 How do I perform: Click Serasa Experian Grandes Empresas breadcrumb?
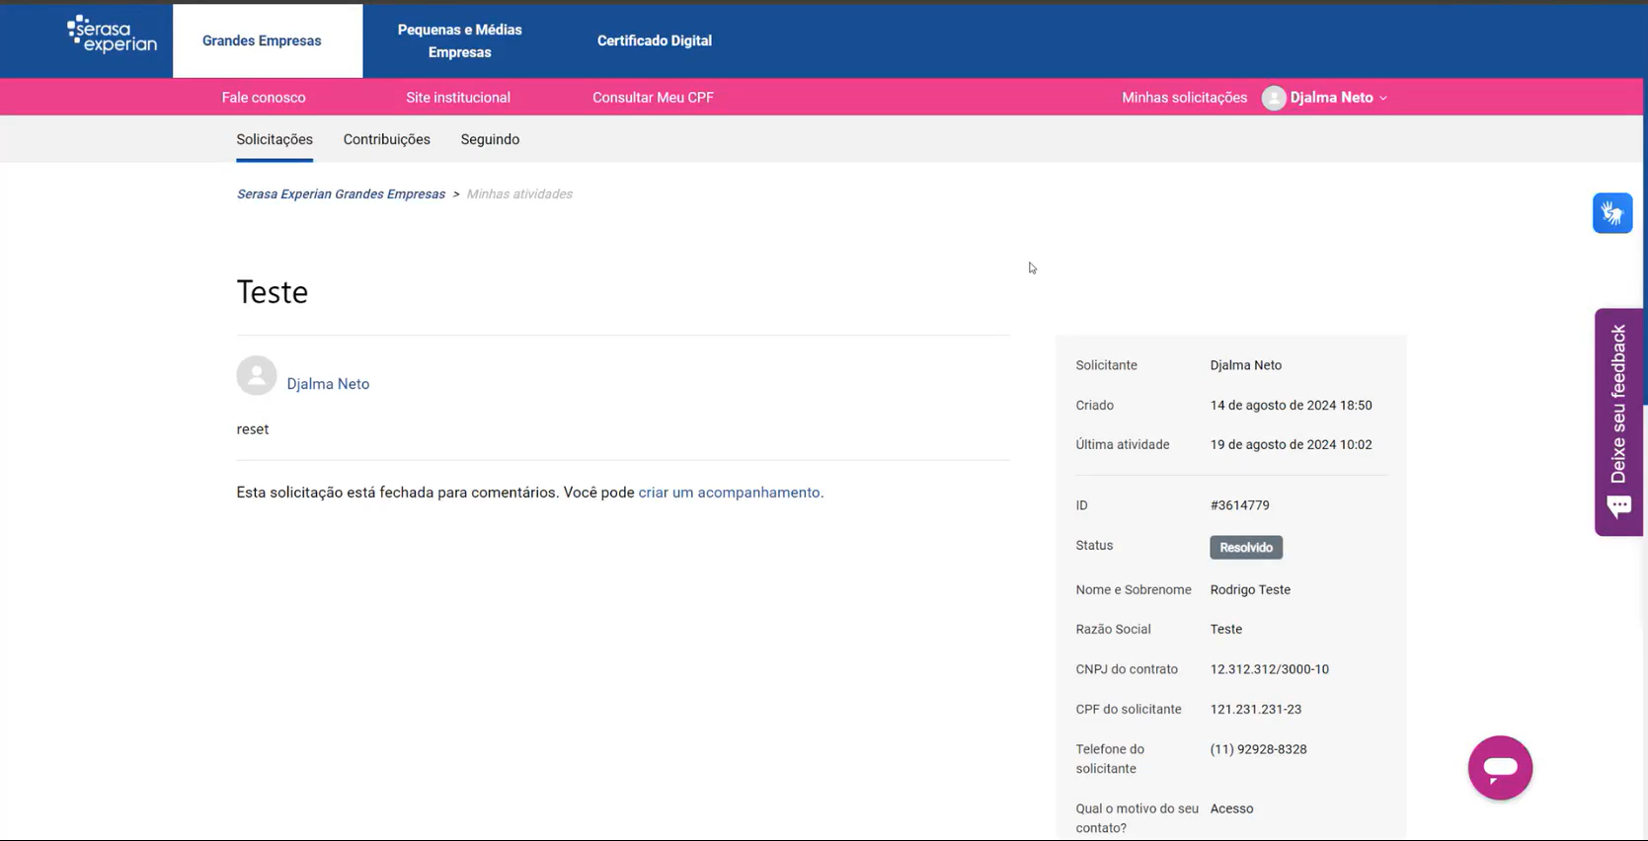point(341,194)
